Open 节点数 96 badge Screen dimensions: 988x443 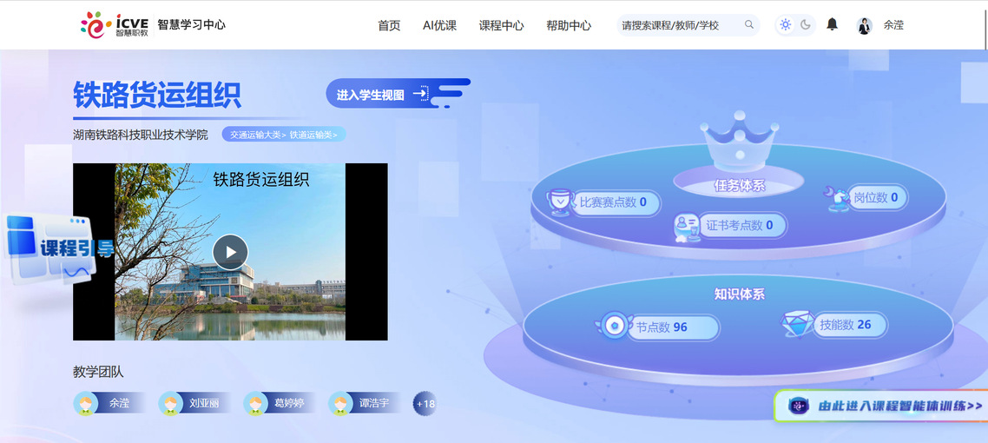tap(672, 327)
